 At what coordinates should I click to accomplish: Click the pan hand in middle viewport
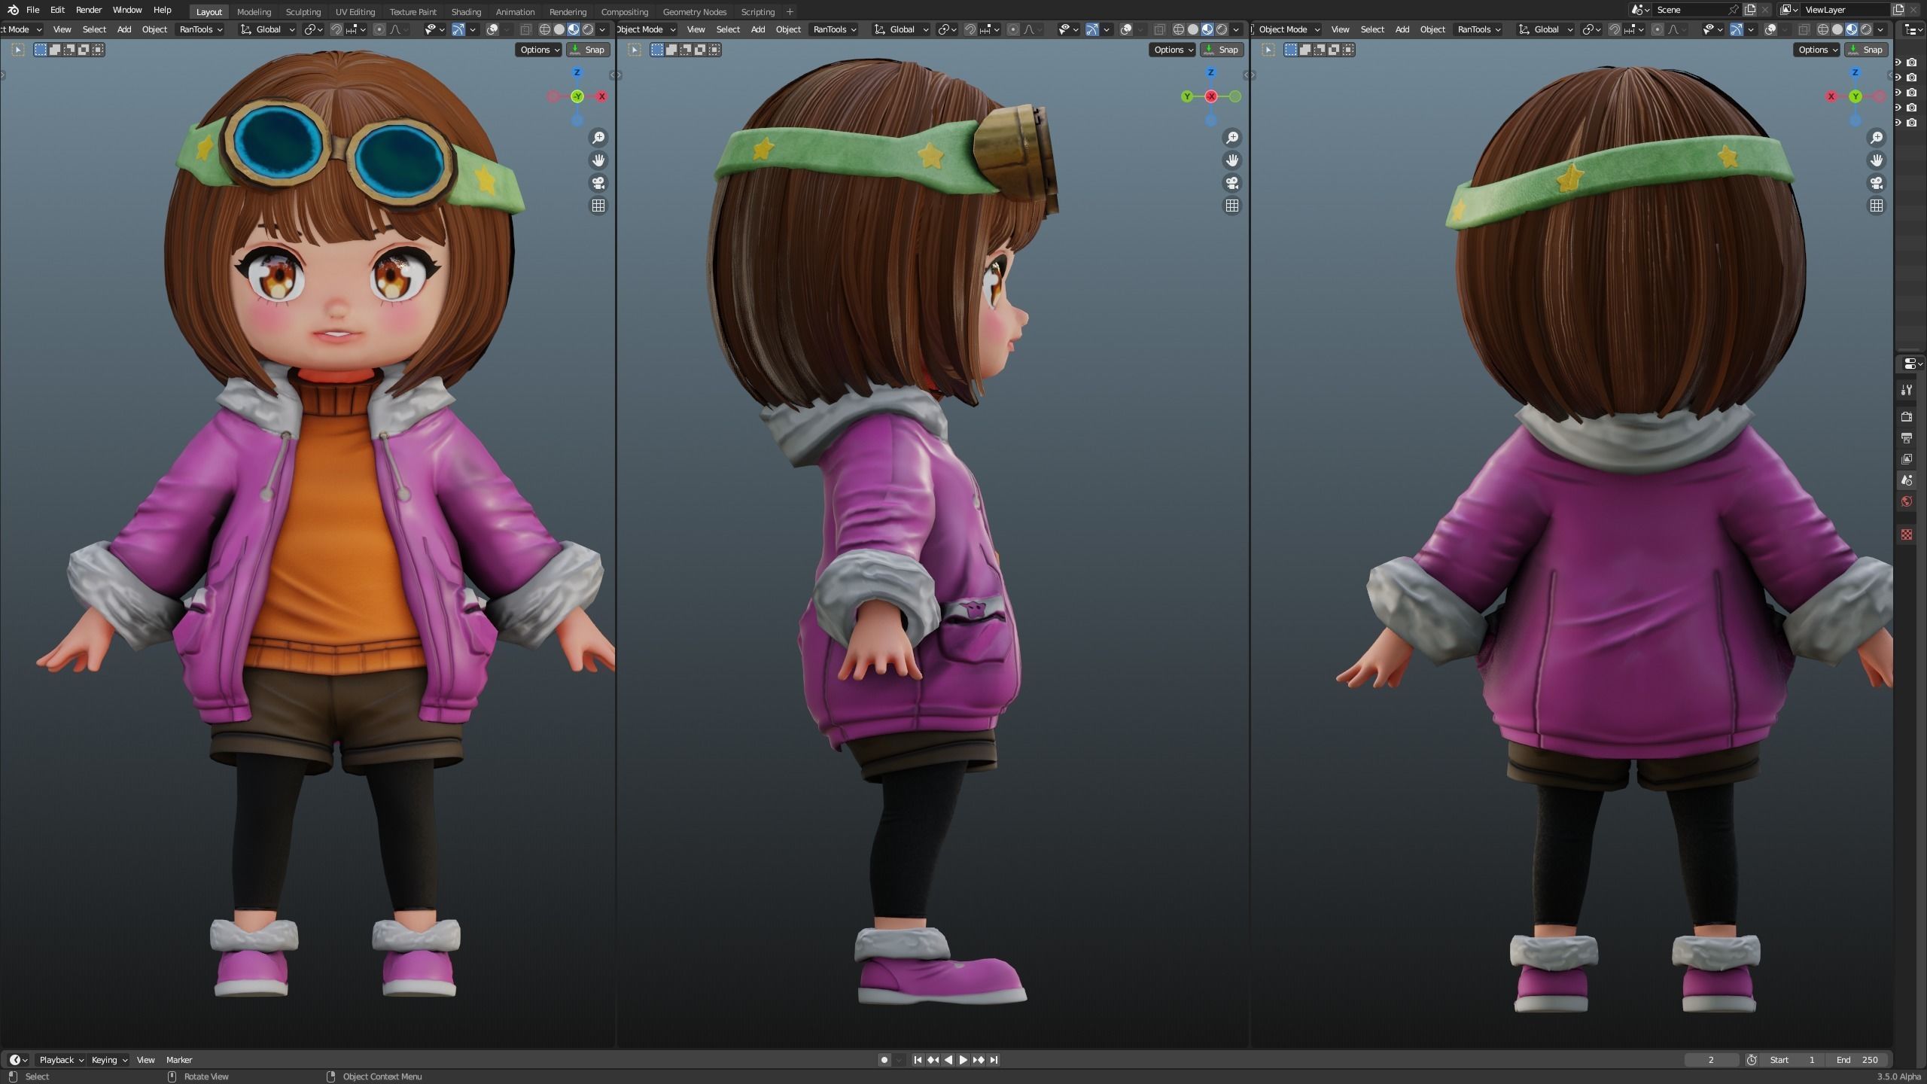tap(1232, 160)
